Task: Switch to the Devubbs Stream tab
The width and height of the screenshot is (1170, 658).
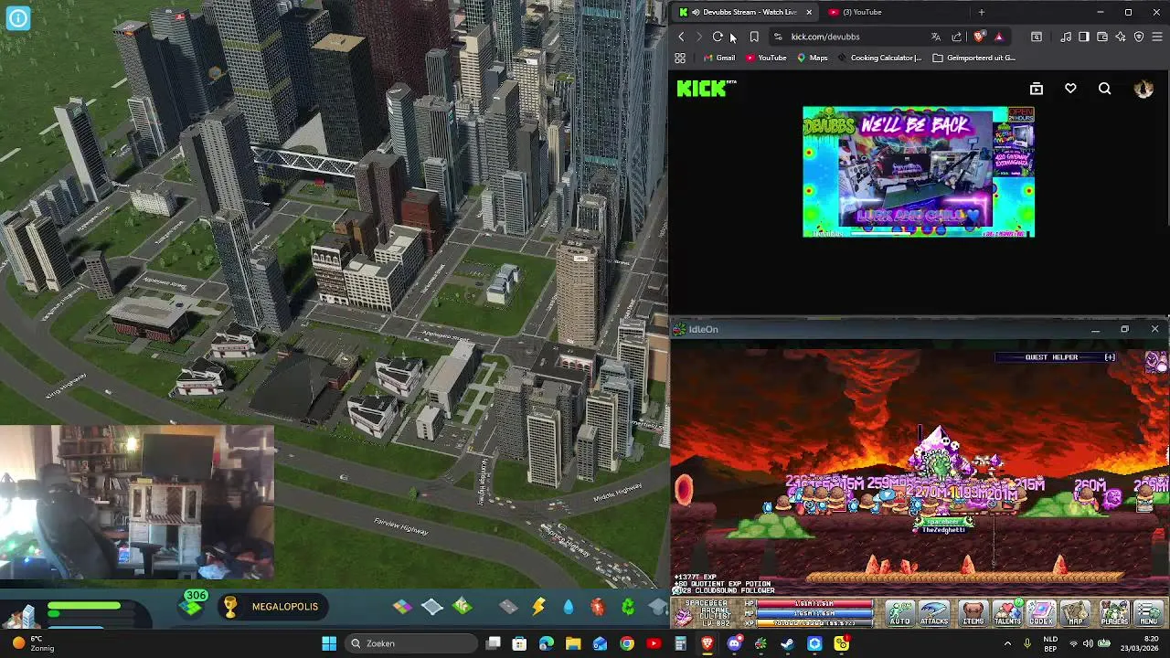Action: click(745, 12)
